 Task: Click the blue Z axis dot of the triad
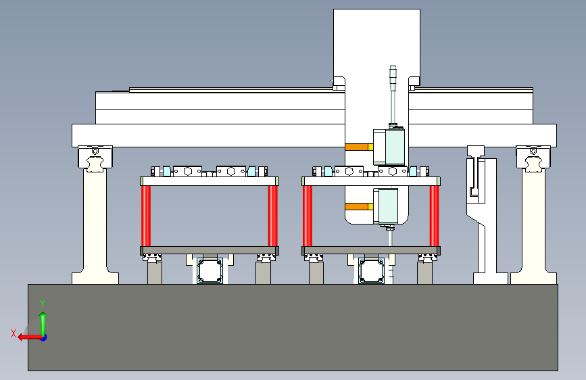tap(44, 337)
